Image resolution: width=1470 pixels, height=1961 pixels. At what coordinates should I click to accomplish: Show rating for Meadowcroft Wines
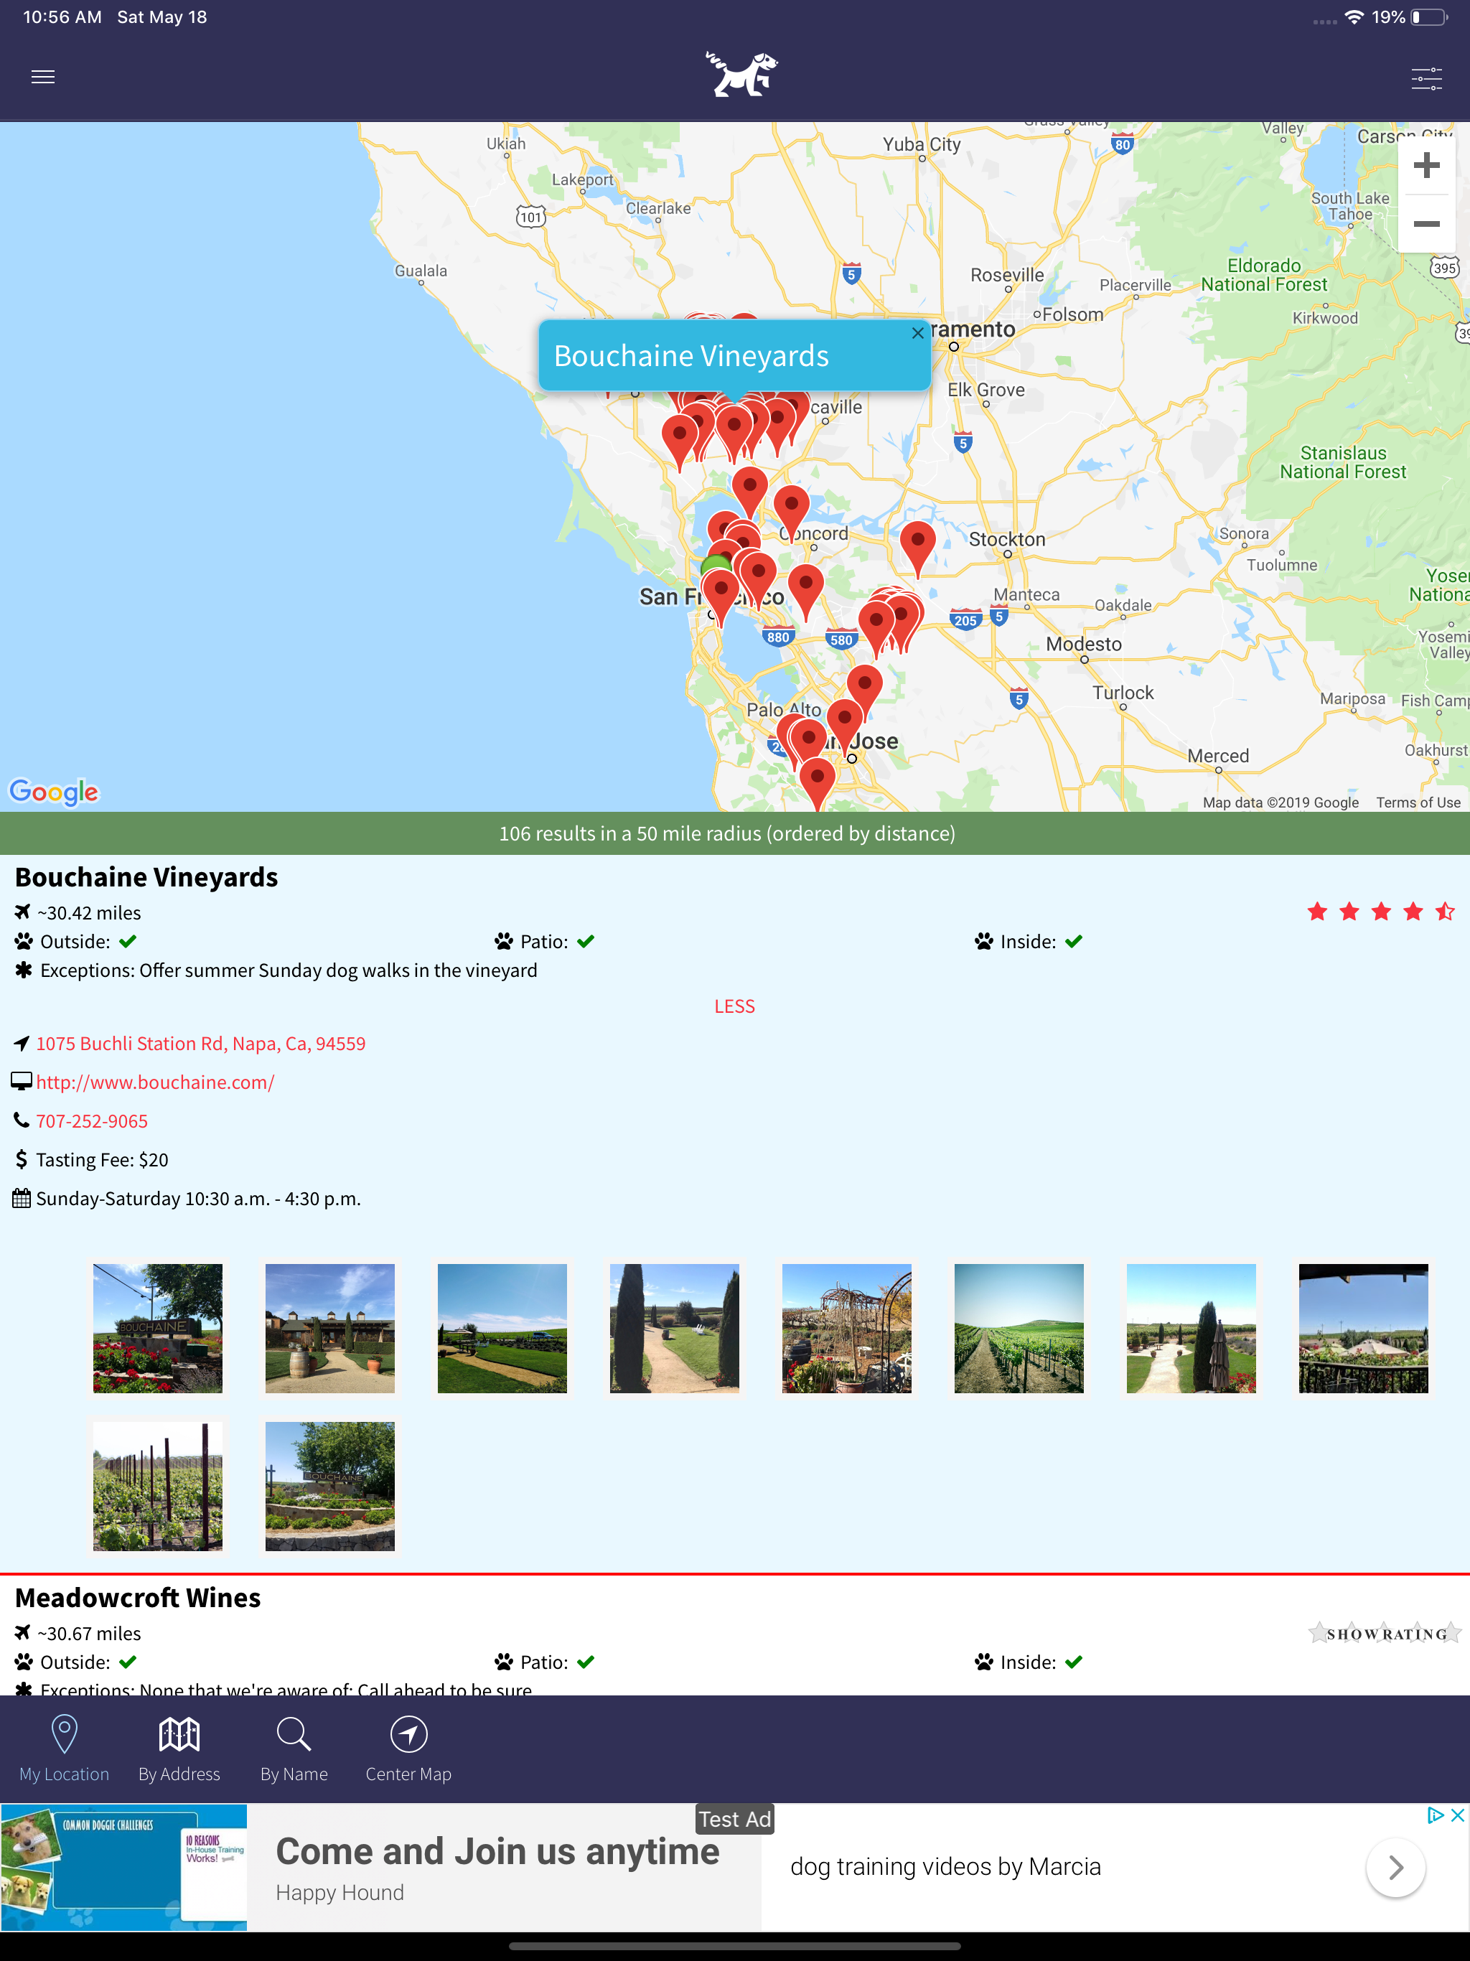1384,1633
